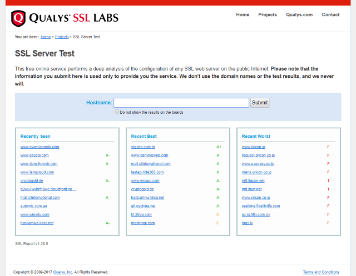Follow the Projects breadcrumb link

pyautogui.click(x=62, y=37)
